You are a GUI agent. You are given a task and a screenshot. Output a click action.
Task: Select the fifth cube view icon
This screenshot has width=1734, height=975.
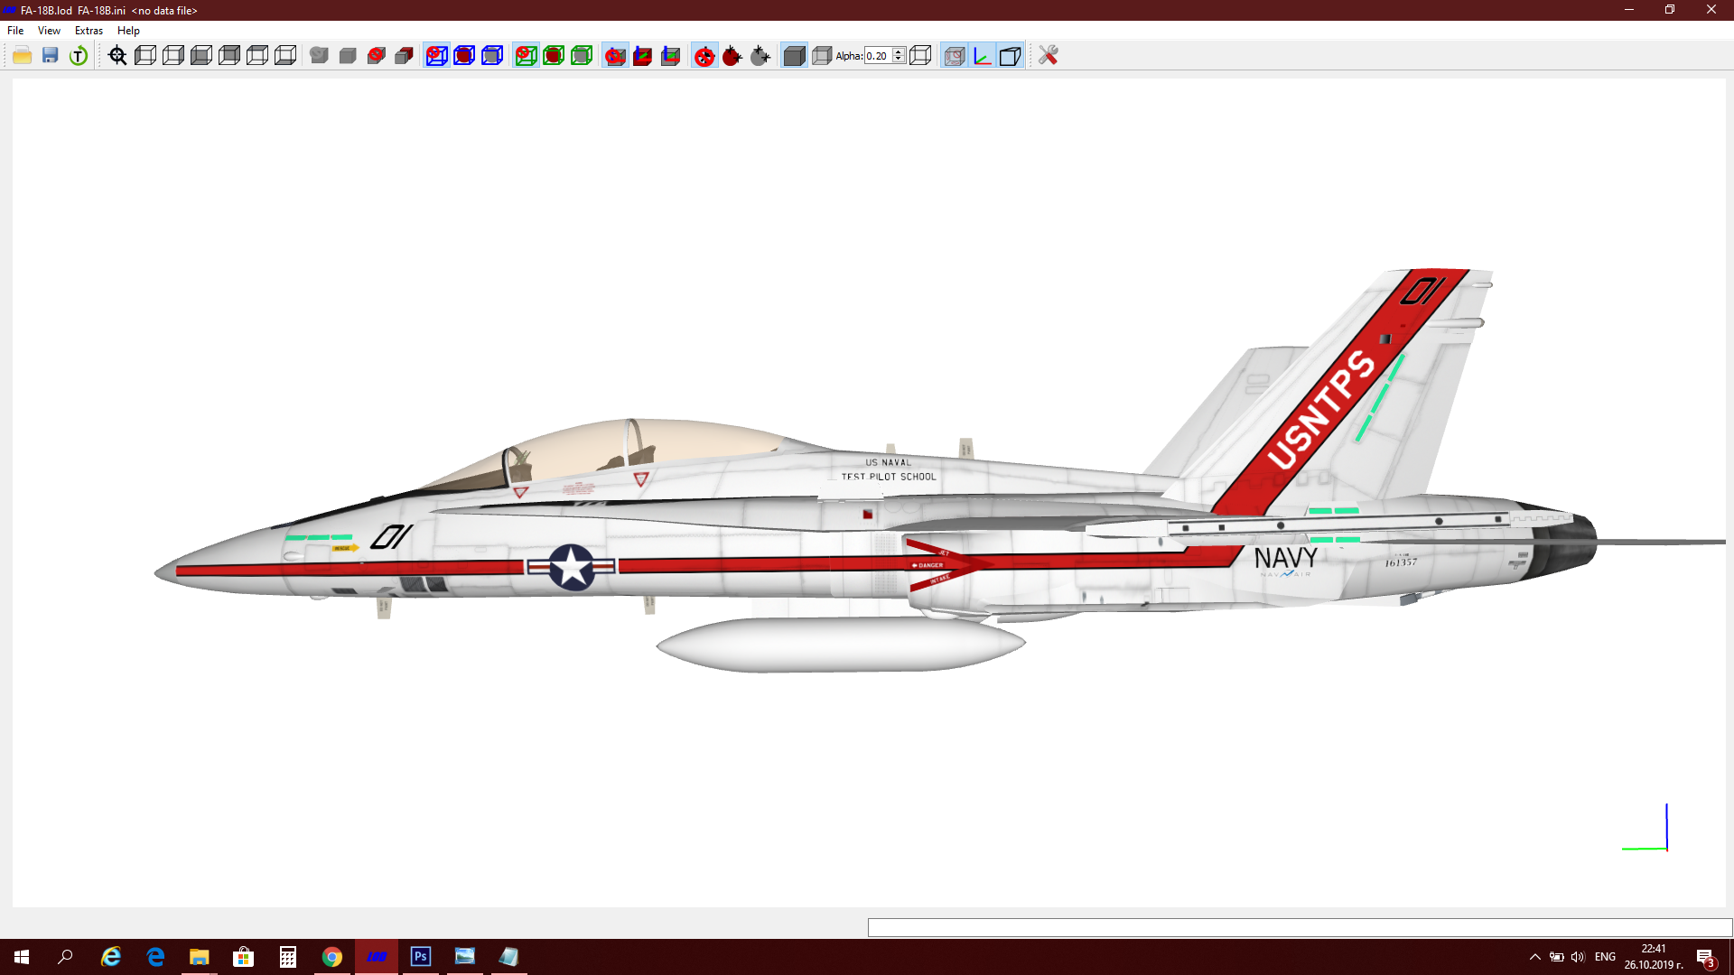click(257, 56)
